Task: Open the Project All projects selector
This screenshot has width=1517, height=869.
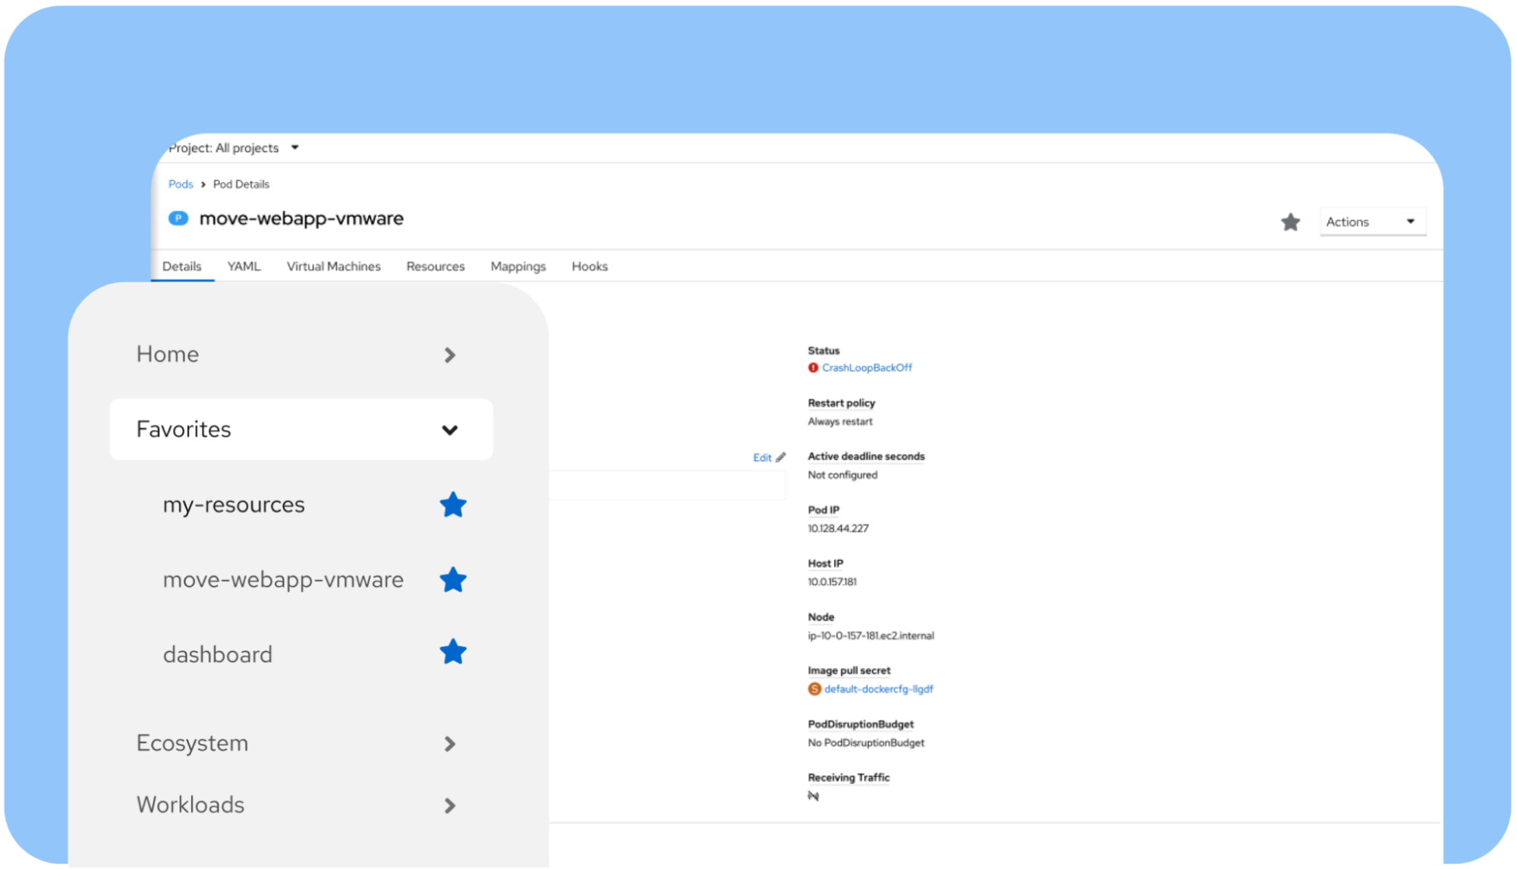Action: point(234,148)
